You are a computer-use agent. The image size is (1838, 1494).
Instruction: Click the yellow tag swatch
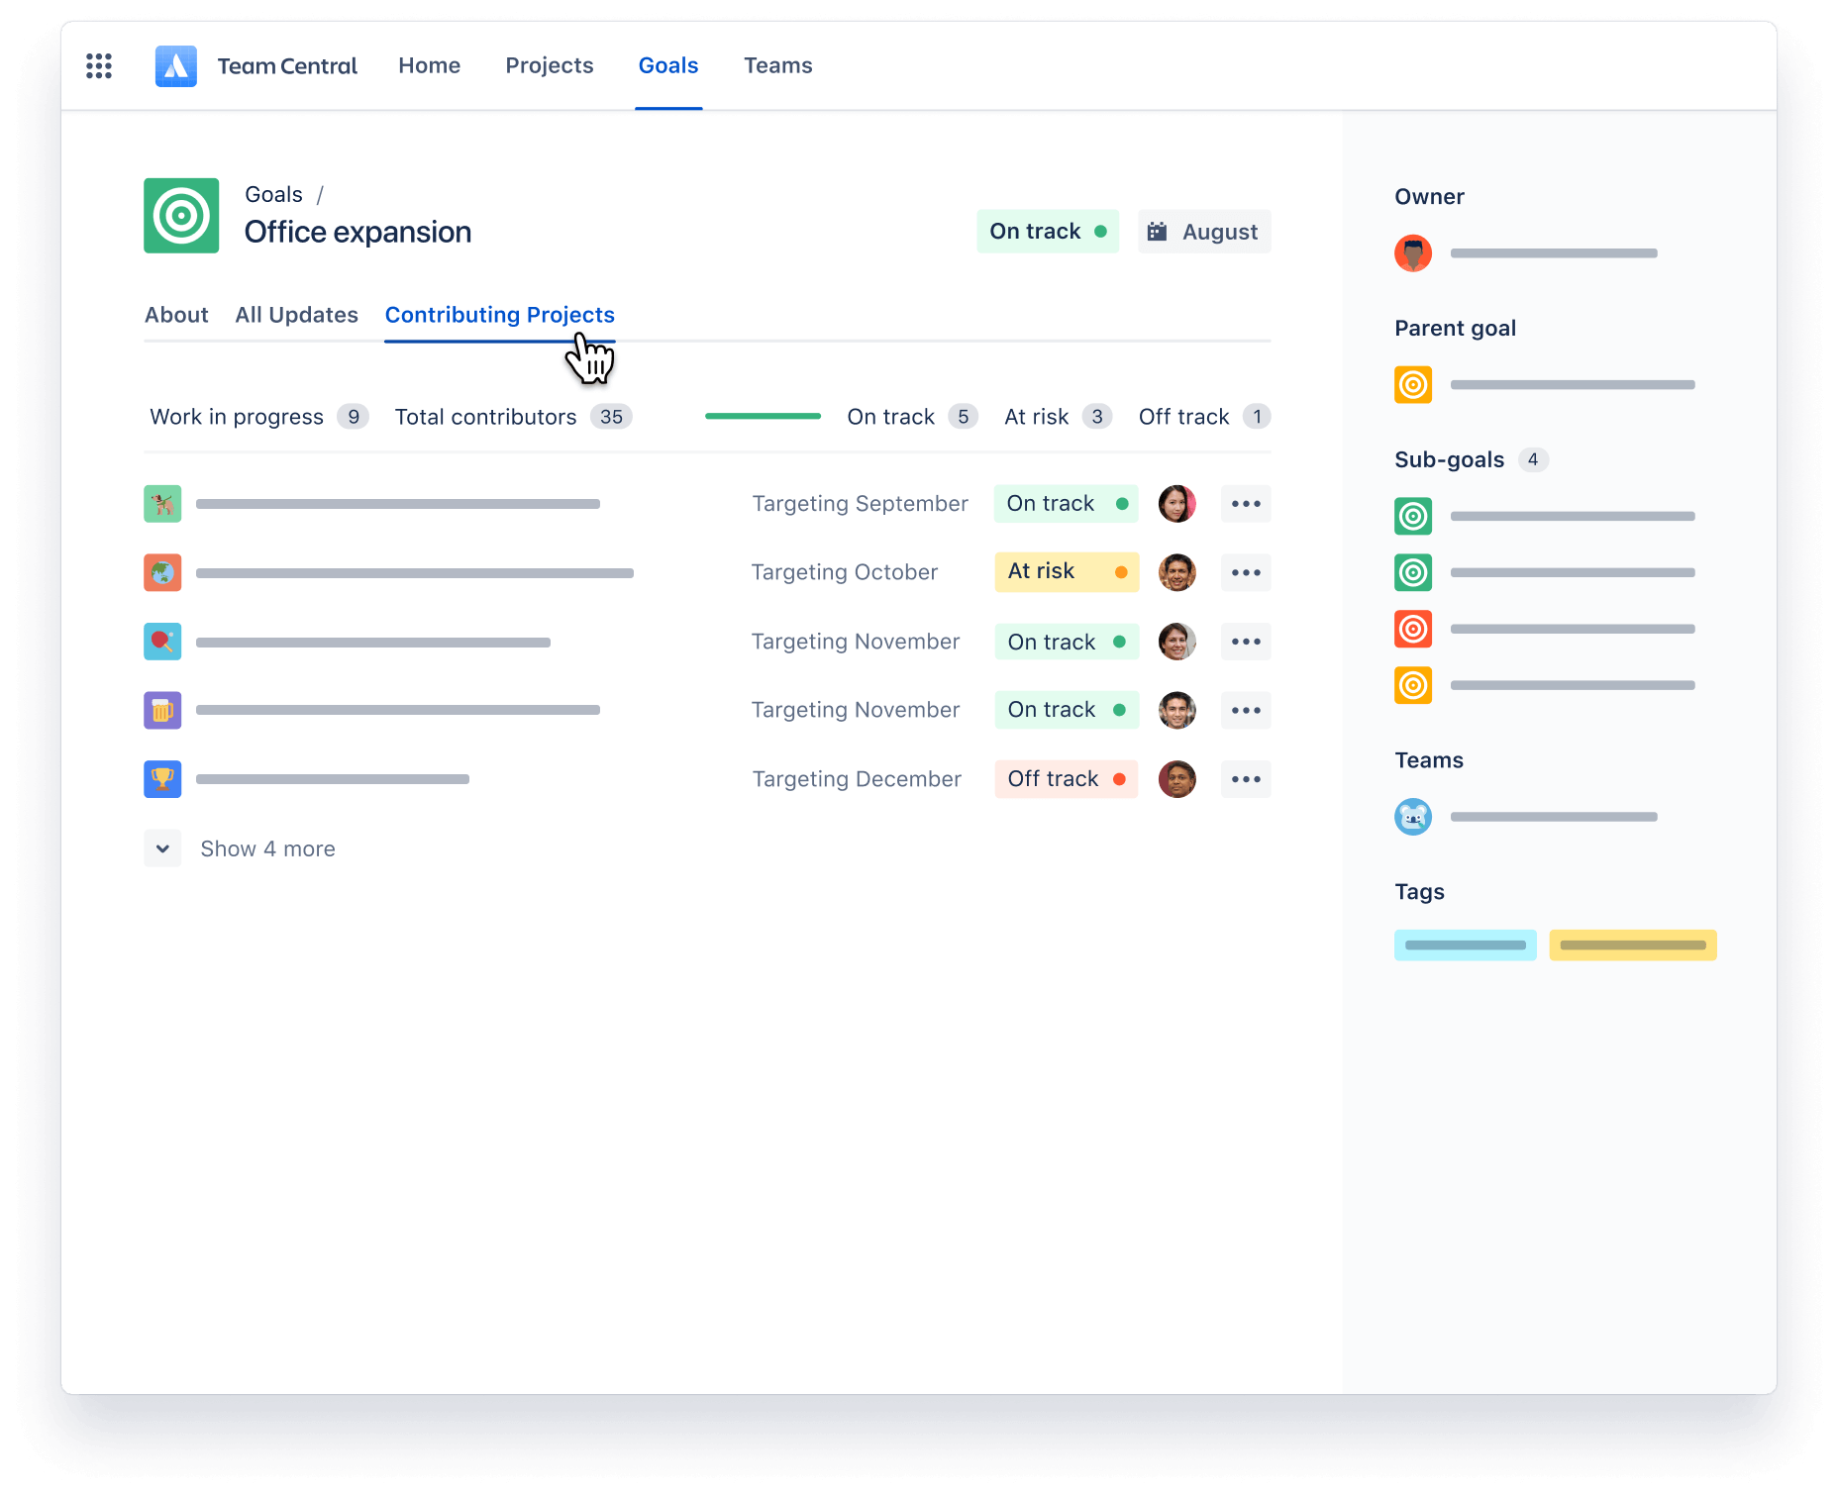1632,946
